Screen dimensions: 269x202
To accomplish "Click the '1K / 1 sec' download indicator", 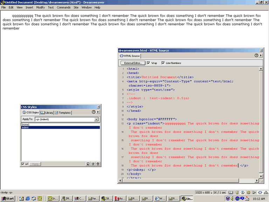I will tap(220, 193).
